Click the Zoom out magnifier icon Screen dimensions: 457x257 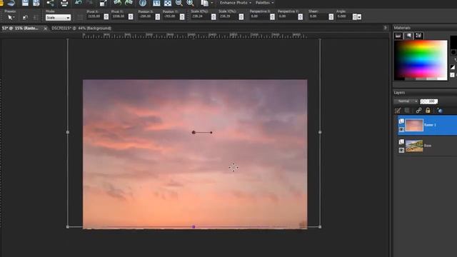[x=179, y=3]
